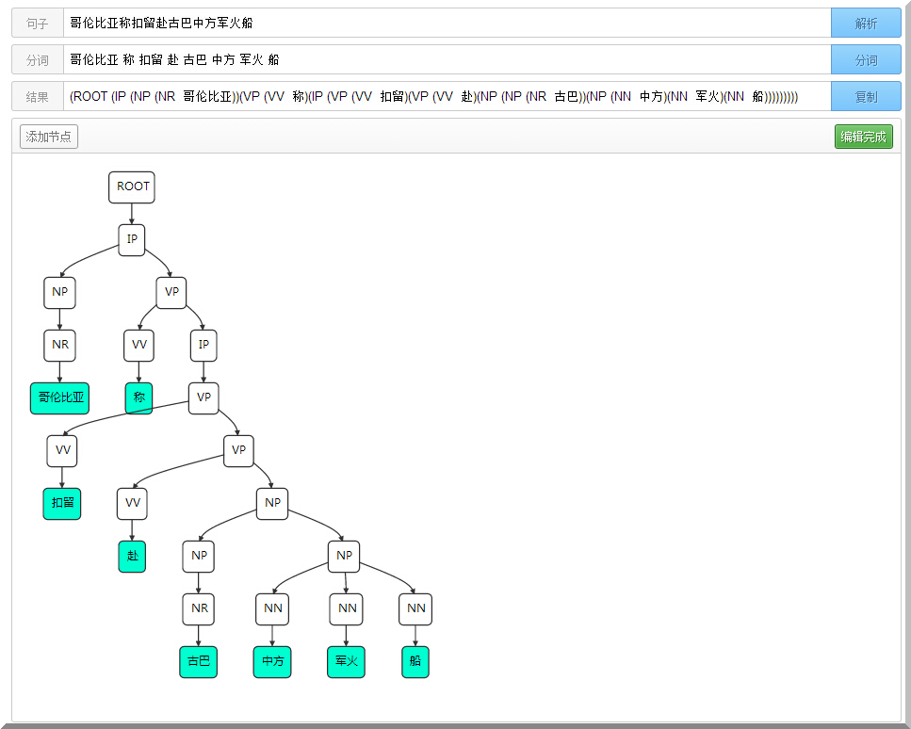The height and width of the screenshot is (729, 911).
Task: Click the 解析 button
Action: pyautogui.click(x=866, y=24)
